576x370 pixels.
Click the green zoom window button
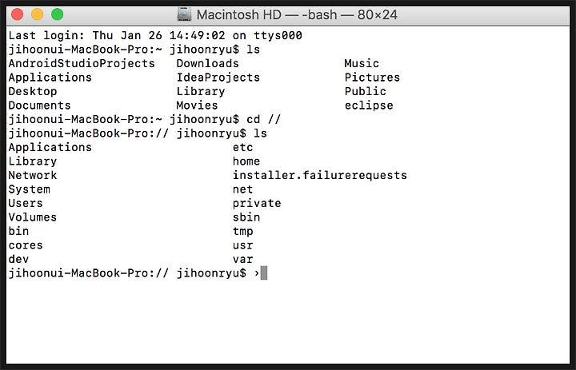pos(57,14)
